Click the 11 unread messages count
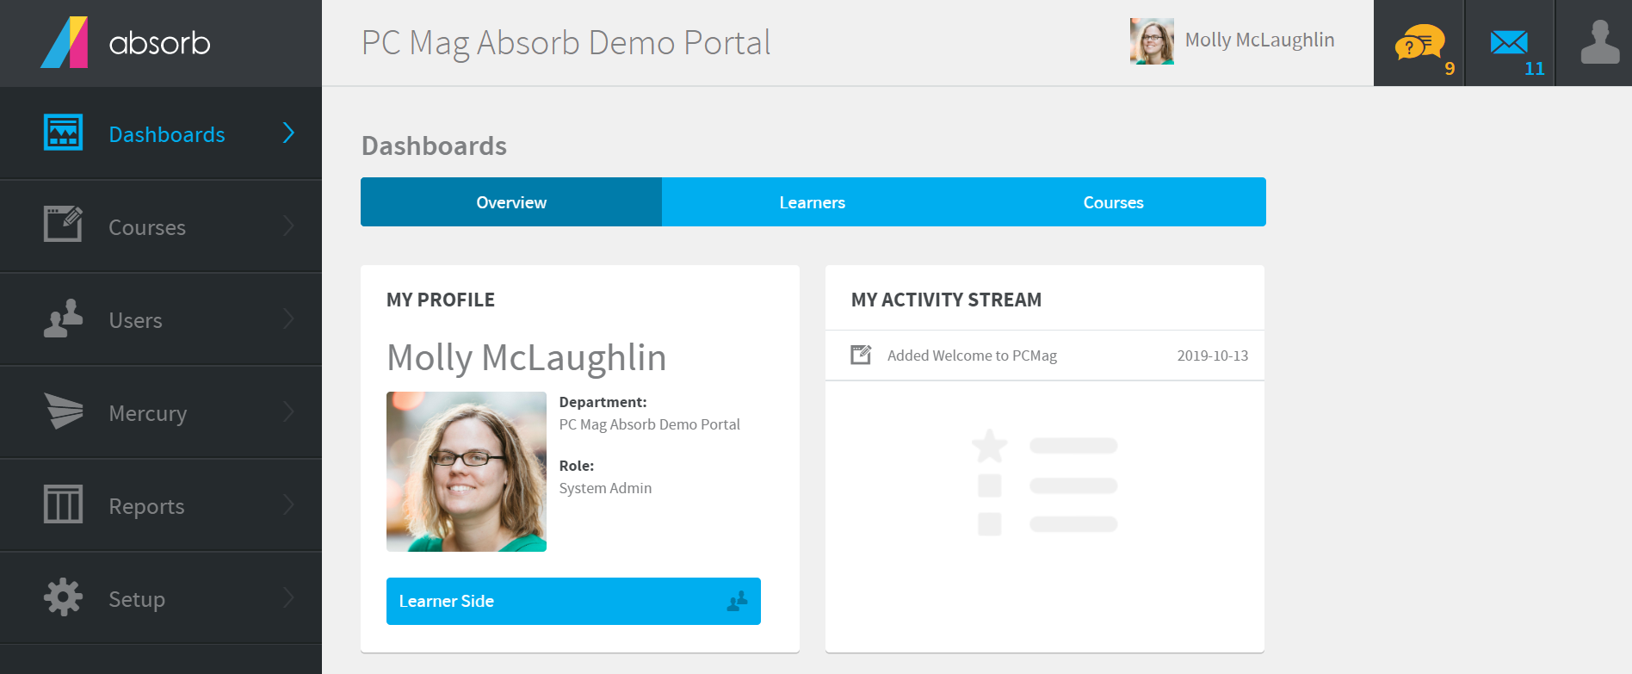This screenshot has width=1632, height=674. (1535, 69)
